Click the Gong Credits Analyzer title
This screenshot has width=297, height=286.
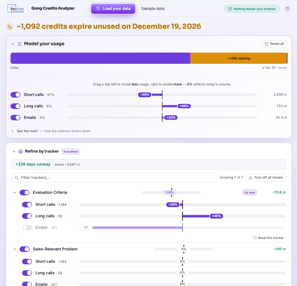pos(53,8)
